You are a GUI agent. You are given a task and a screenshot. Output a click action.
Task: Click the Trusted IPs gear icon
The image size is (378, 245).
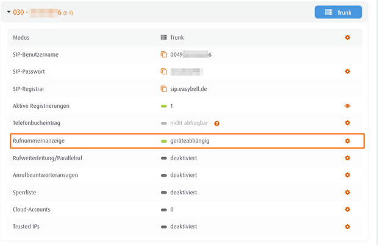click(348, 227)
